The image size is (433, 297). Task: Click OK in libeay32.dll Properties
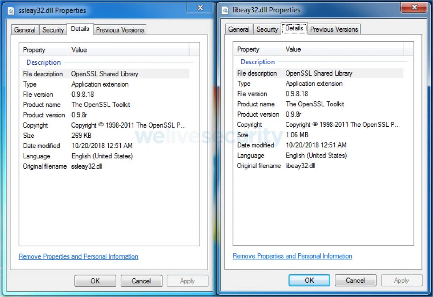coord(309,281)
